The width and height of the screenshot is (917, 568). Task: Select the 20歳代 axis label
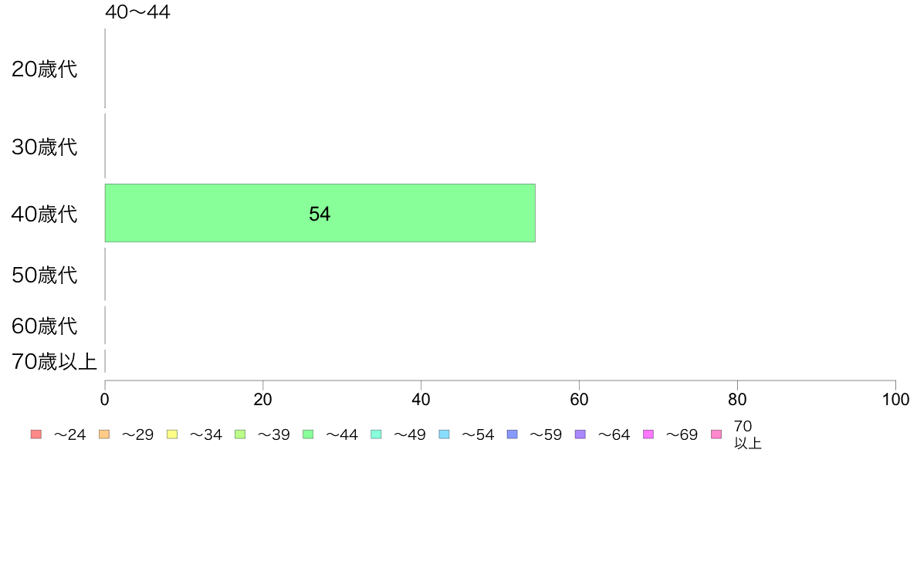coord(45,69)
